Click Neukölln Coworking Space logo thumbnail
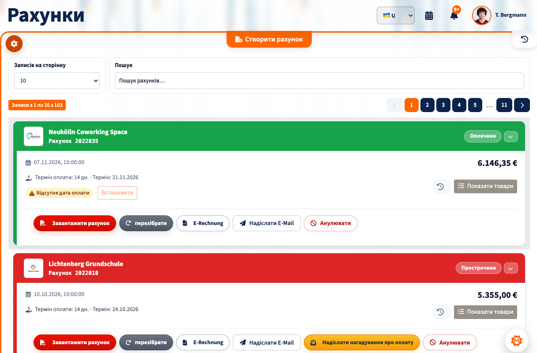Screen dimensions: 537x353 [x=34, y=136]
